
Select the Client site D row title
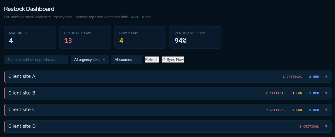[x=22, y=126]
